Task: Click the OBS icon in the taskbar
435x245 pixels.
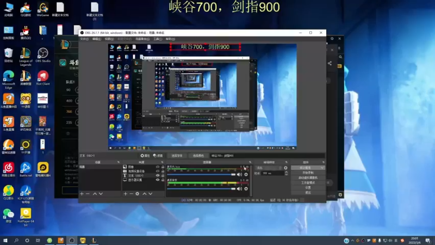Action: [72, 240]
